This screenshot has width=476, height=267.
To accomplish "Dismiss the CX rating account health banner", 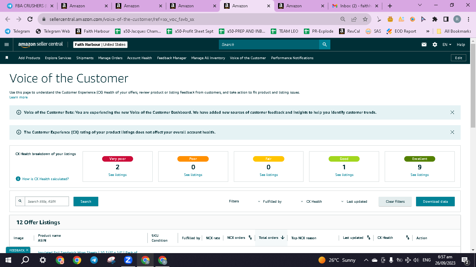I will 452,132.
